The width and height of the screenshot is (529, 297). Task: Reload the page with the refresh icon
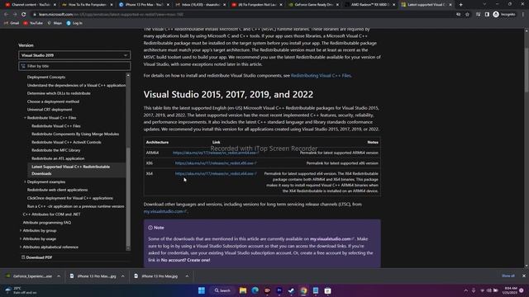pyautogui.click(x=24, y=15)
